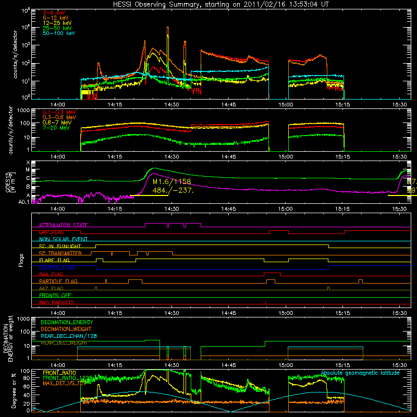The height and width of the screenshot is (417, 417).
Task: Click the HESSI Observing Summary plot title
Action: [220, 5]
